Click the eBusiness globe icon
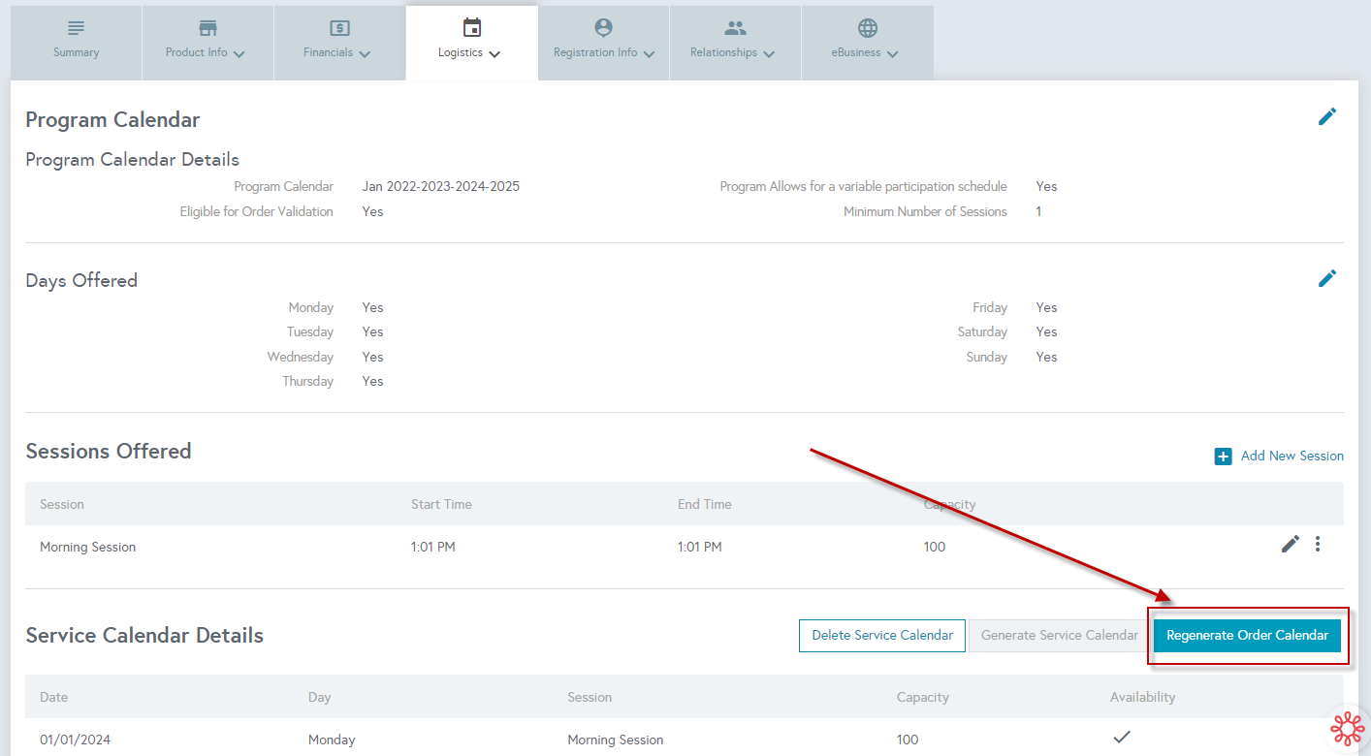This screenshot has height=756, width=1371. click(868, 27)
